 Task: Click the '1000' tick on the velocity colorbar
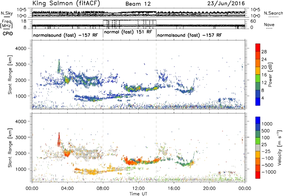(267, 124)
